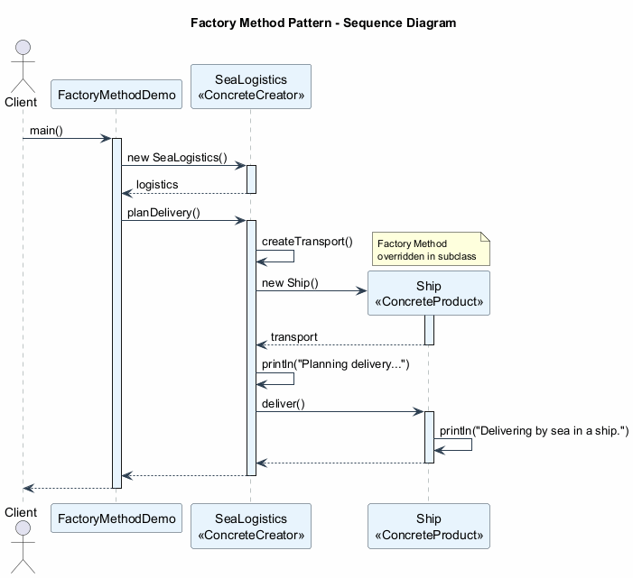Click the bottom Ship ConcreteProduct box
This screenshot has width=633, height=578.
[429, 526]
